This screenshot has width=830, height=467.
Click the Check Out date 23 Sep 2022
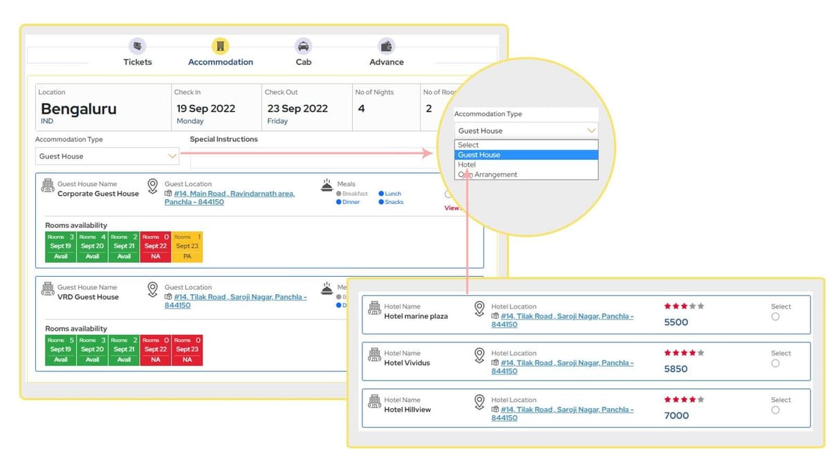tap(297, 109)
